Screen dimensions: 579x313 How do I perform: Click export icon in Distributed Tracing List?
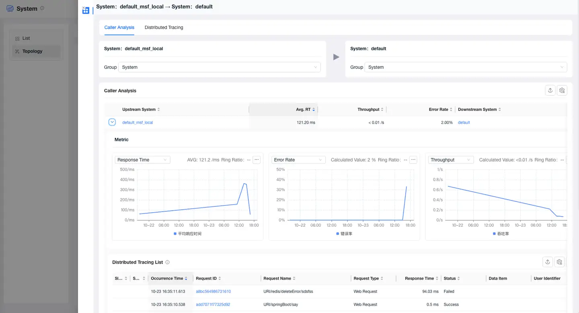click(x=547, y=262)
